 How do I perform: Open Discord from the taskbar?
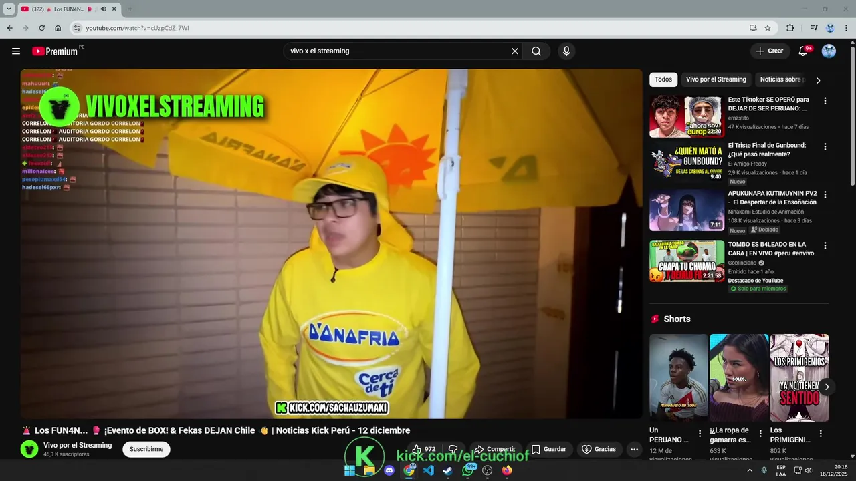(389, 470)
